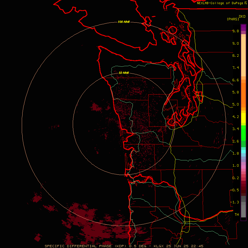Click the yellow segment of the color bar
The image size is (248, 248).
click(243, 118)
